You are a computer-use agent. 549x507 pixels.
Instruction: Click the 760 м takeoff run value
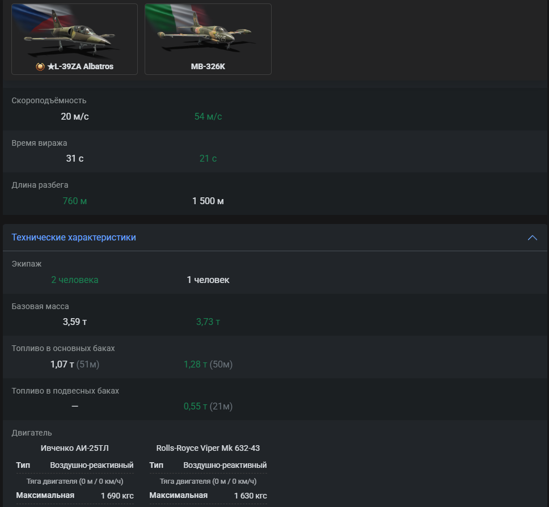(x=74, y=201)
